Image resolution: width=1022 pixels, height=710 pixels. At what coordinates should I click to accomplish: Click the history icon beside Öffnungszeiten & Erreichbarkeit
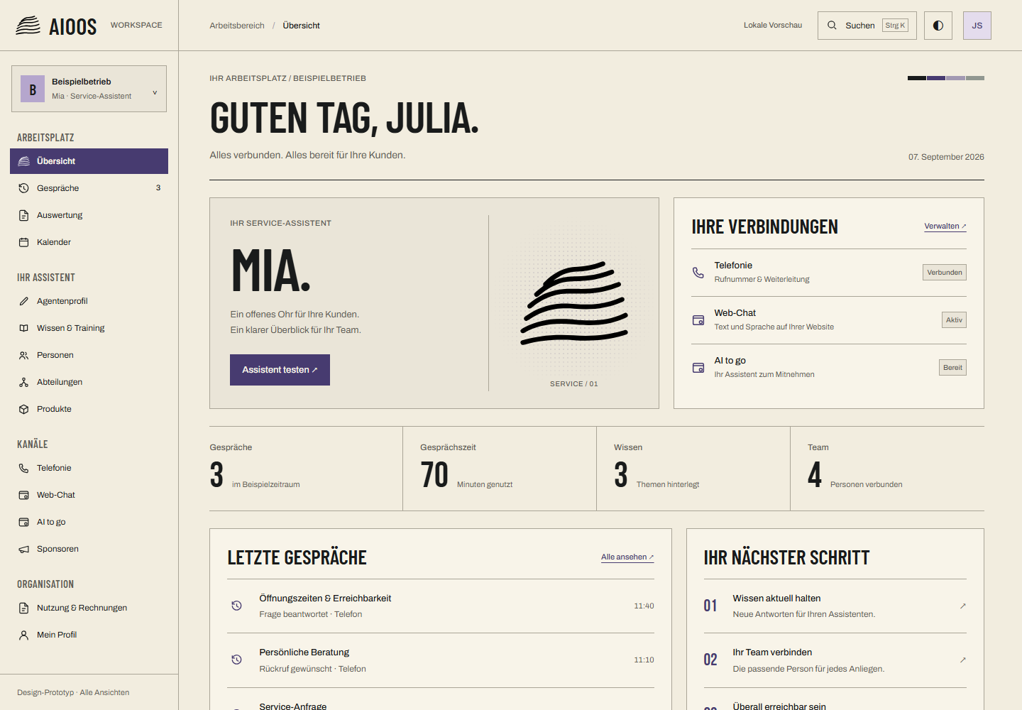coord(237,606)
